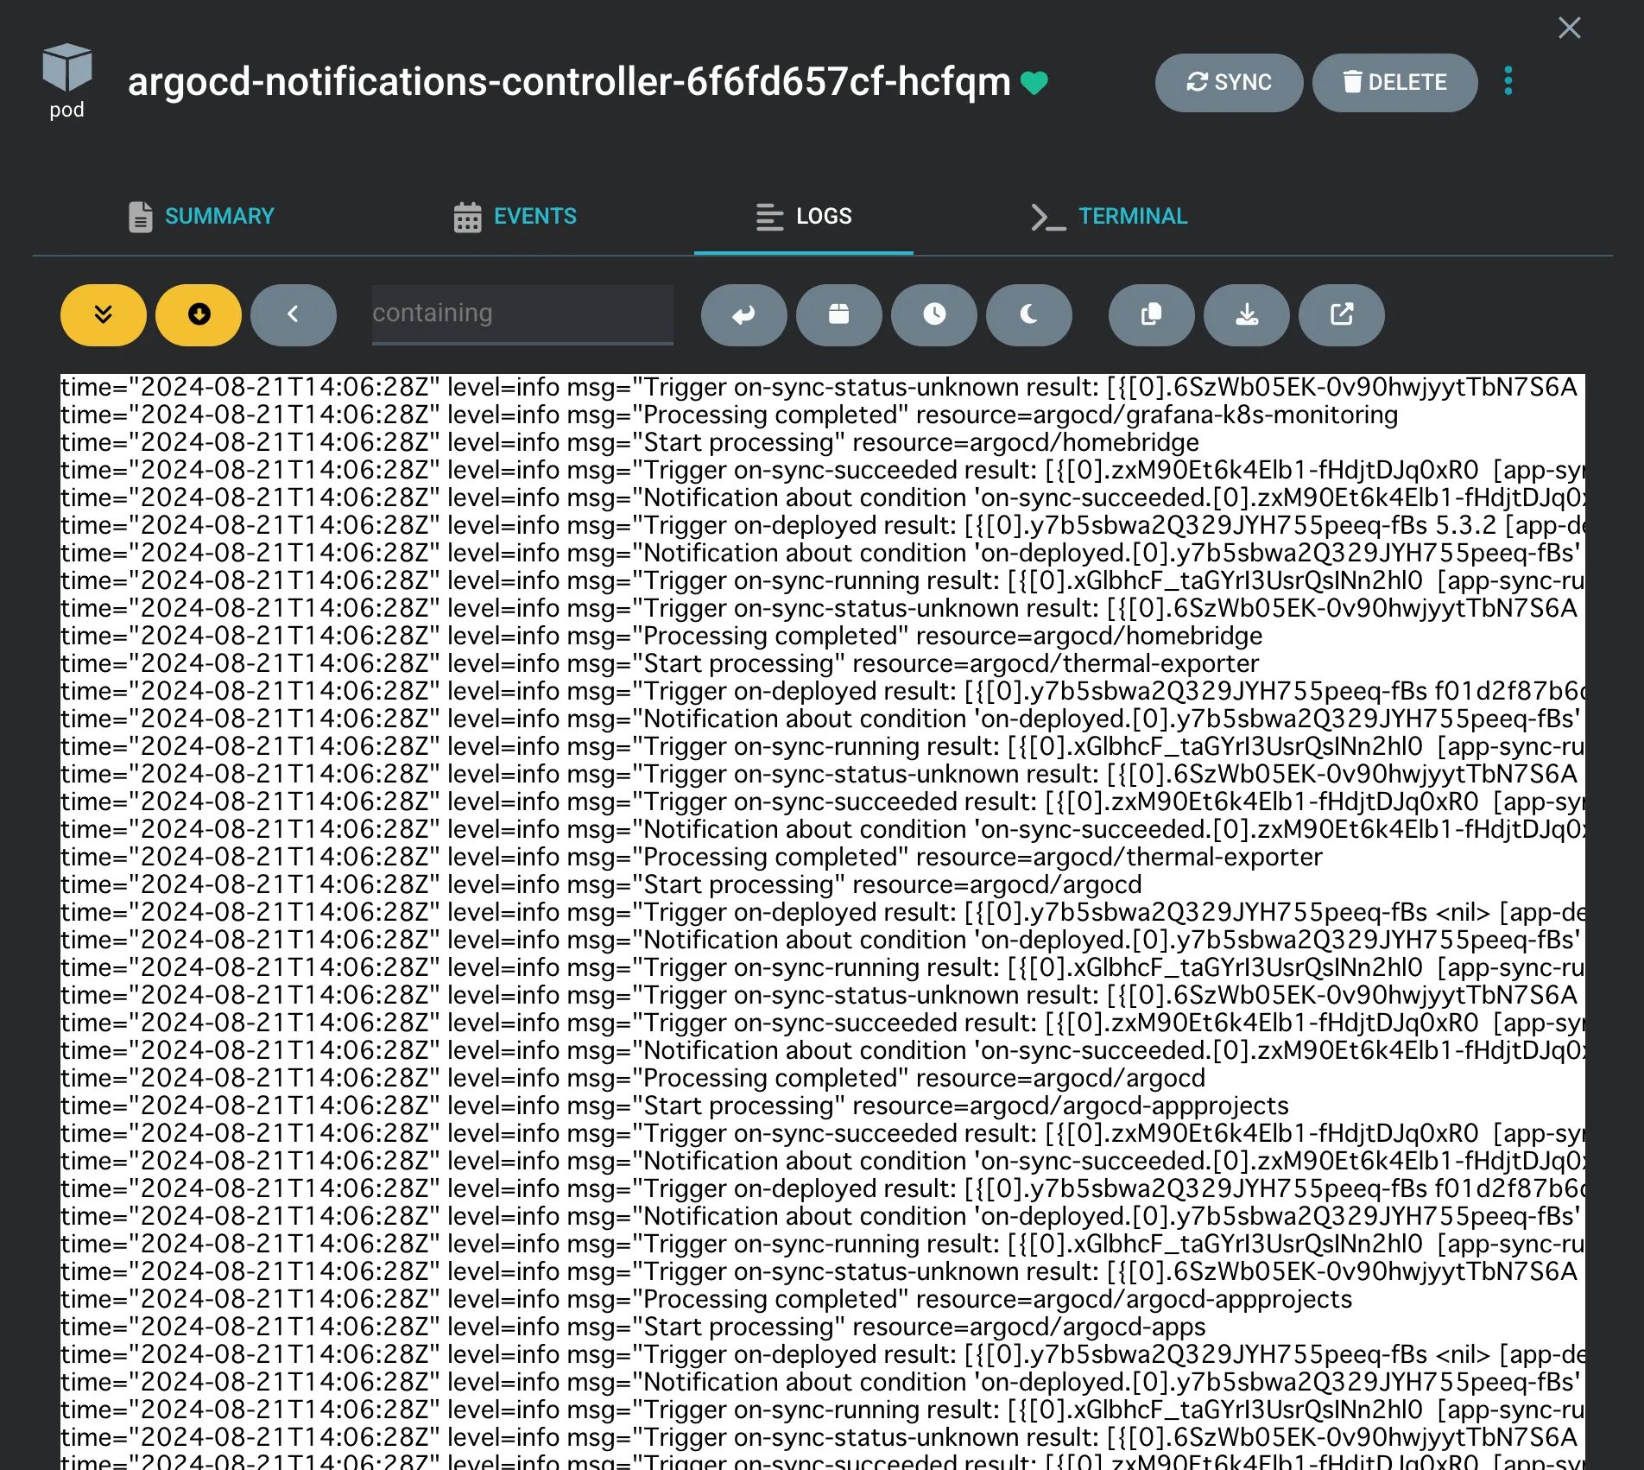1644x1470 pixels.
Task: Click the previous logs chevron button
Action: click(294, 314)
